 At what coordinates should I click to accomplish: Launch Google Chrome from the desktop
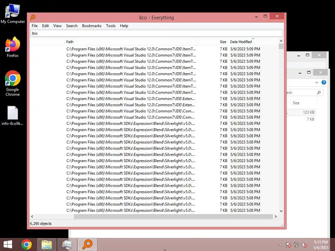tap(13, 83)
